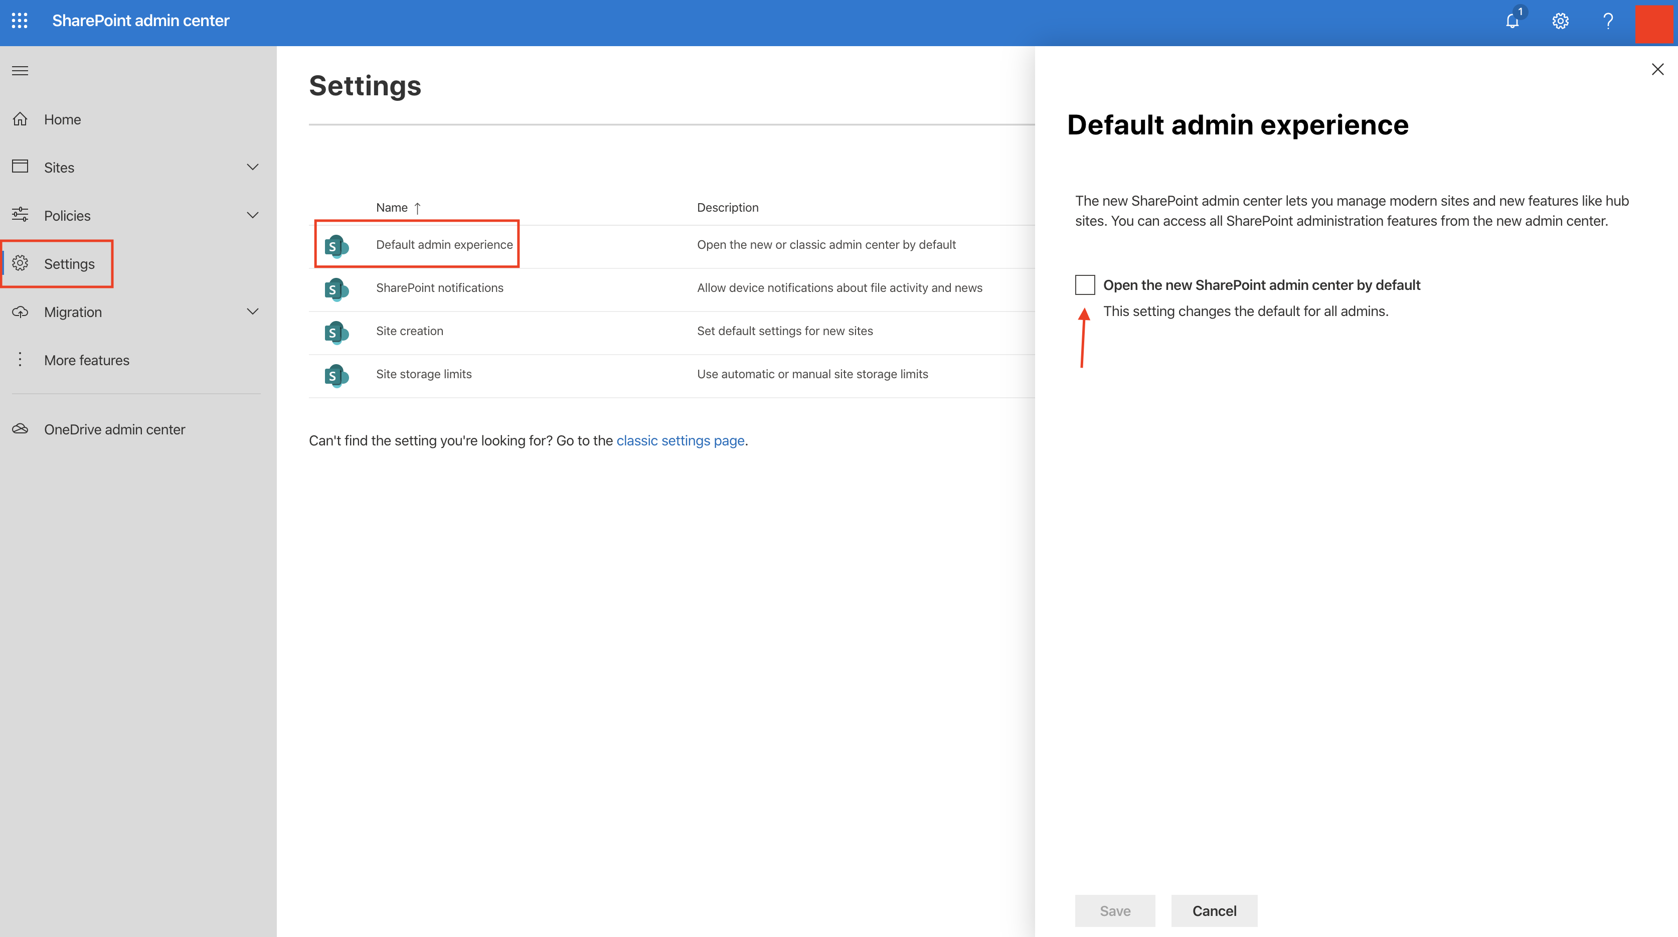1678x937 pixels.
Task: Click the Settings gear icon in the sidebar
Action: tap(20, 263)
